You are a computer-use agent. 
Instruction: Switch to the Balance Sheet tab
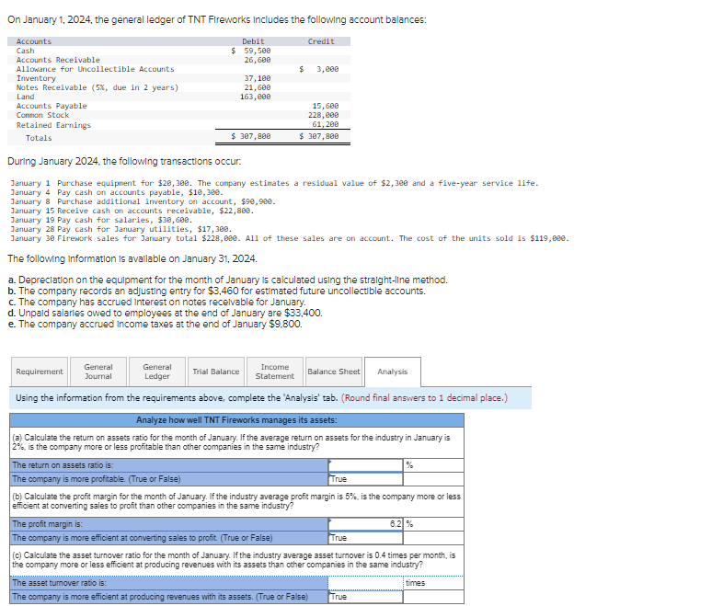[333, 372]
